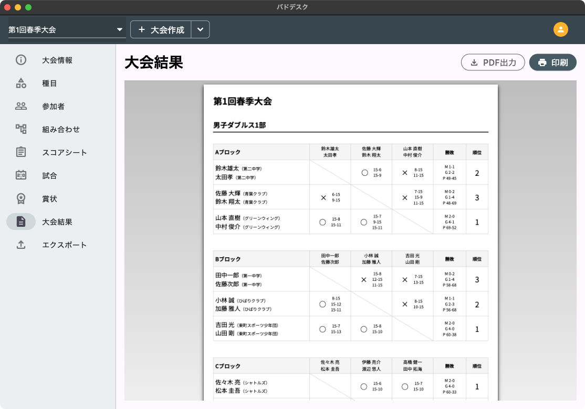
Task: Click the bracket icon beside 組み合わせ
Action: pyautogui.click(x=21, y=129)
